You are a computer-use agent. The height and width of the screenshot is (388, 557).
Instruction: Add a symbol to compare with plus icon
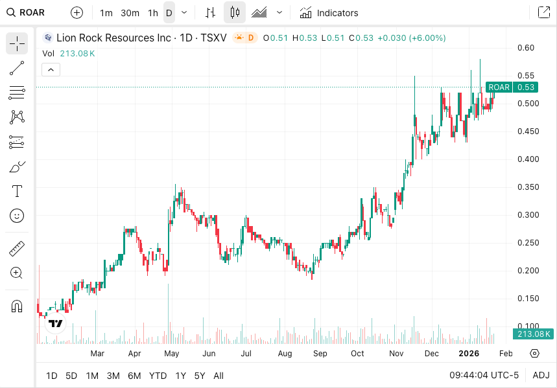pyautogui.click(x=77, y=13)
